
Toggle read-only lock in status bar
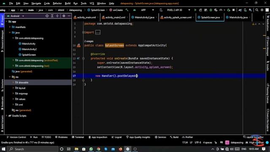[x=216, y=143]
